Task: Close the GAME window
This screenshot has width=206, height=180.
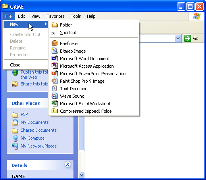Action: point(199,7)
